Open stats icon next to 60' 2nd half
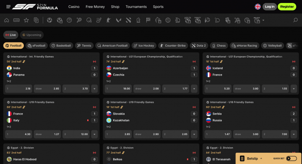302x164 pixels. coord(223,107)
